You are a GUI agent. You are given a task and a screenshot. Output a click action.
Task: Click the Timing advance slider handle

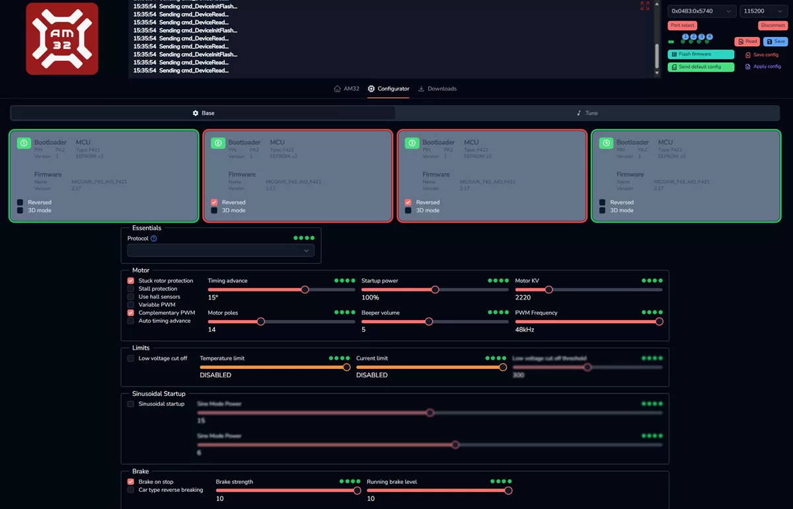click(305, 290)
